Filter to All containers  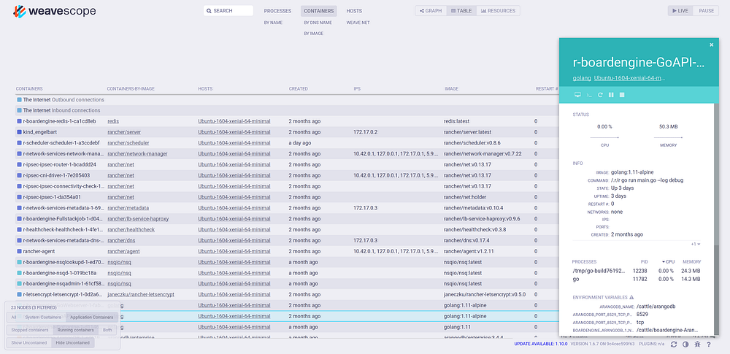(13, 318)
